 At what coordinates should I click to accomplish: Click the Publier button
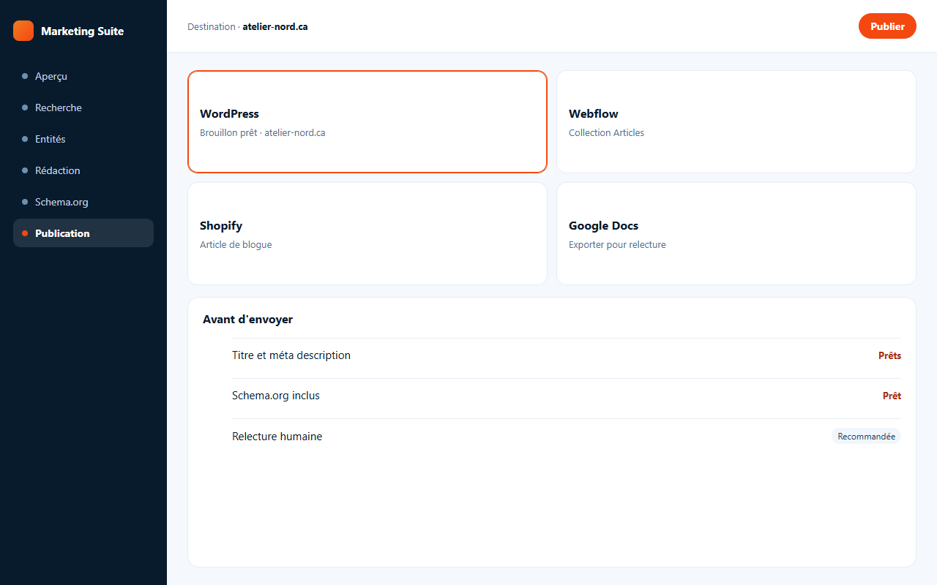point(887,26)
